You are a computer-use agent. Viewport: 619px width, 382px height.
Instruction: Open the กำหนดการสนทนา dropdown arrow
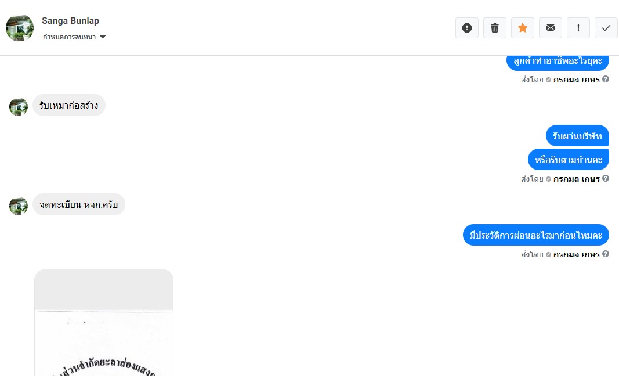[103, 37]
